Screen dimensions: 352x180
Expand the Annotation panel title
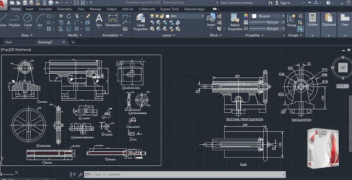(112, 35)
